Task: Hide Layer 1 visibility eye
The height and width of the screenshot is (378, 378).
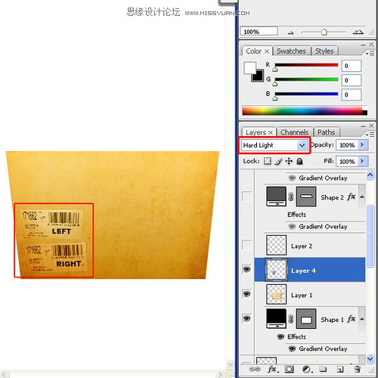Action: 246,294
